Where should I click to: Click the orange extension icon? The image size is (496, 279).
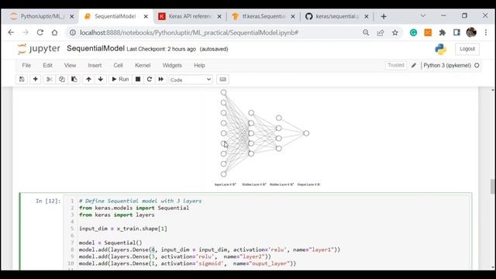tap(428, 33)
